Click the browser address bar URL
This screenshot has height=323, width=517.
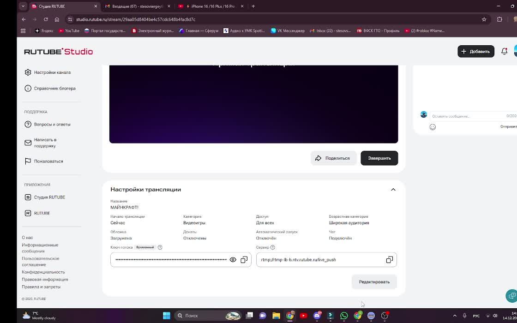(x=136, y=19)
